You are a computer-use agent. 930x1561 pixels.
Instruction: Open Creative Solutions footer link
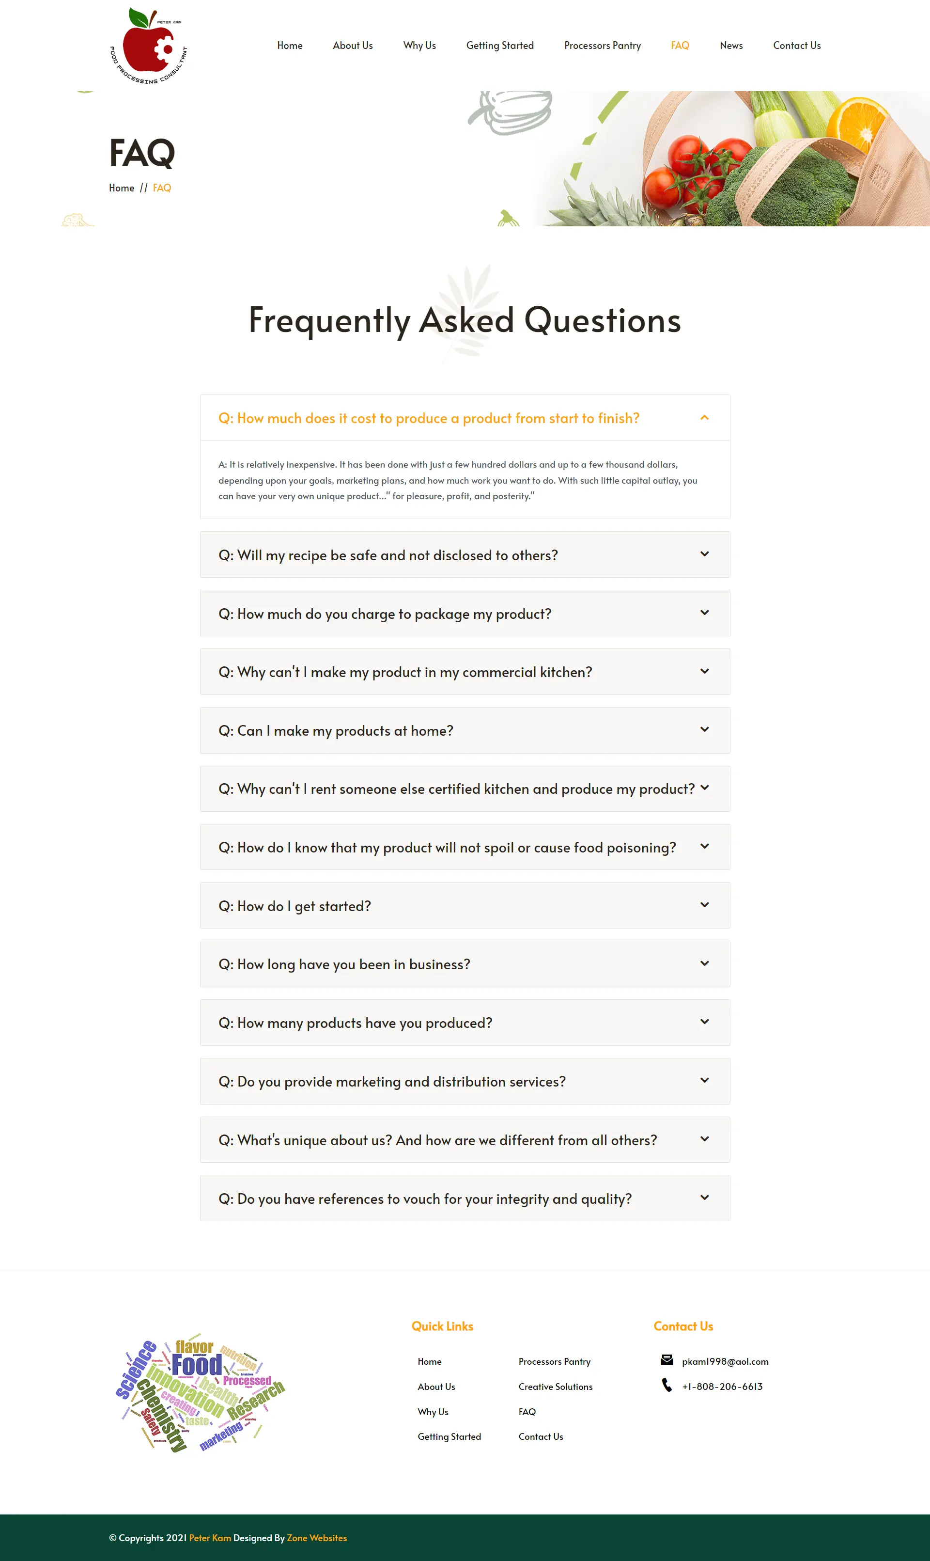[x=555, y=1387]
